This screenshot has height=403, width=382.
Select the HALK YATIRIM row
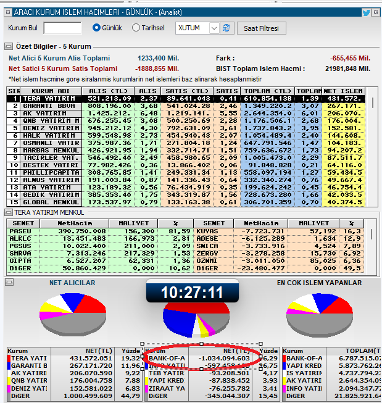(186, 136)
